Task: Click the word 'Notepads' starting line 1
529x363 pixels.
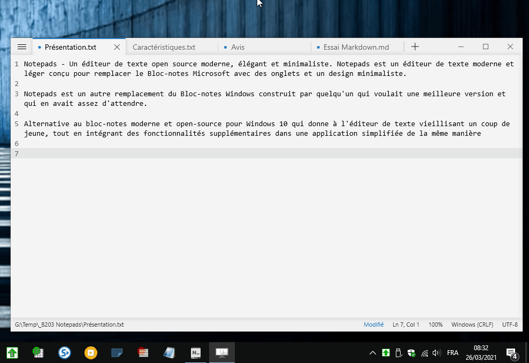Action: tap(41, 64)
